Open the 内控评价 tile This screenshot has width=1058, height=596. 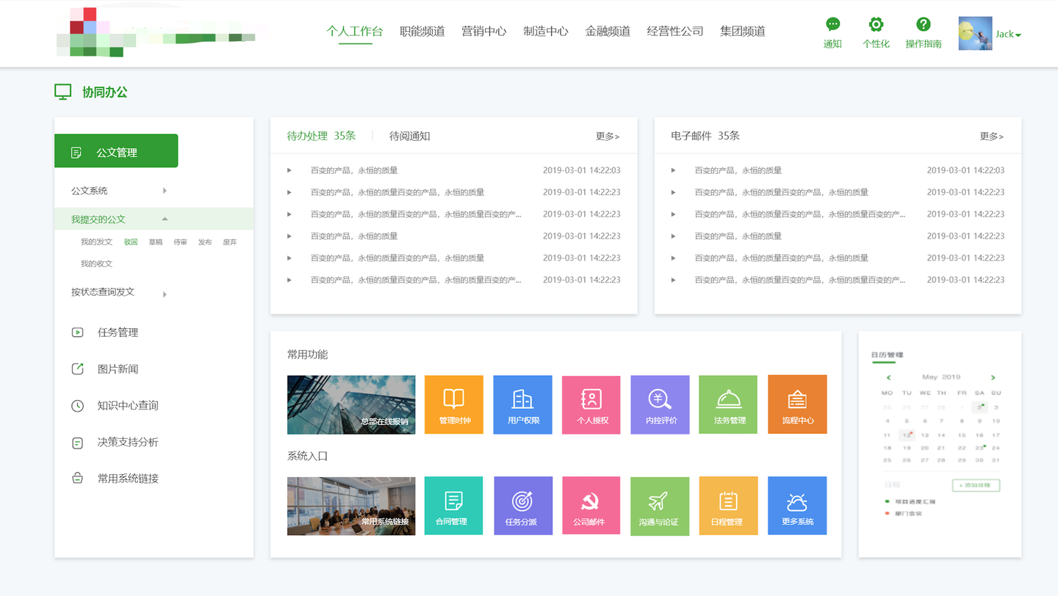pyautogui.click(x=660, y=404)
